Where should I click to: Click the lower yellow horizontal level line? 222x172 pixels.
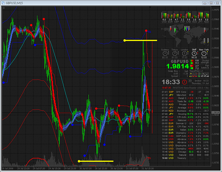pyautogui.click(x=96, y=161)
